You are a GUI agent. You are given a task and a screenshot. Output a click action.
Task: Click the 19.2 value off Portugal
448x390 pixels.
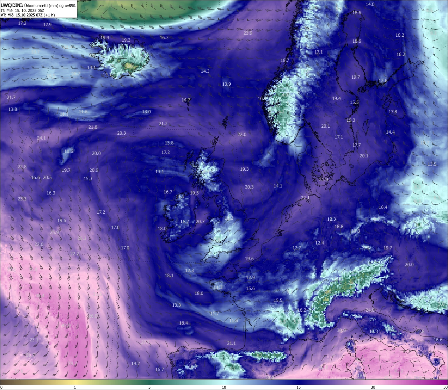click(x=135, y=363)
